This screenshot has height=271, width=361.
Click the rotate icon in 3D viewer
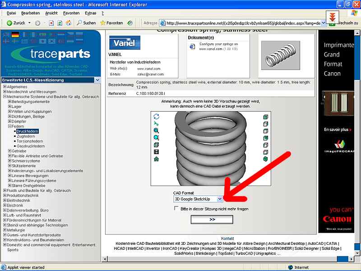pos(156,117)
